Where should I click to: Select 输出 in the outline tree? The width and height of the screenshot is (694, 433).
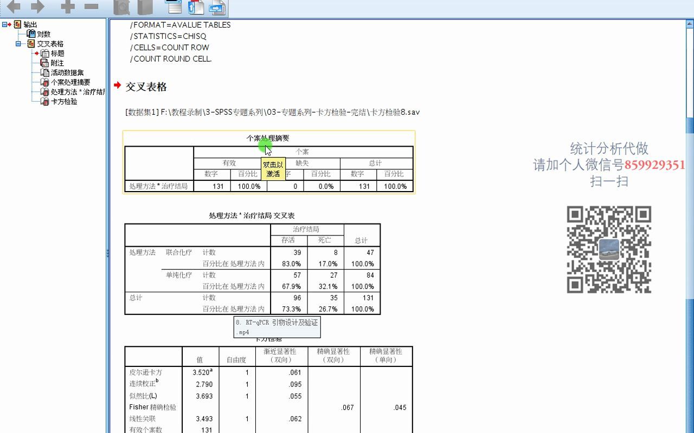tap(30, 25)
